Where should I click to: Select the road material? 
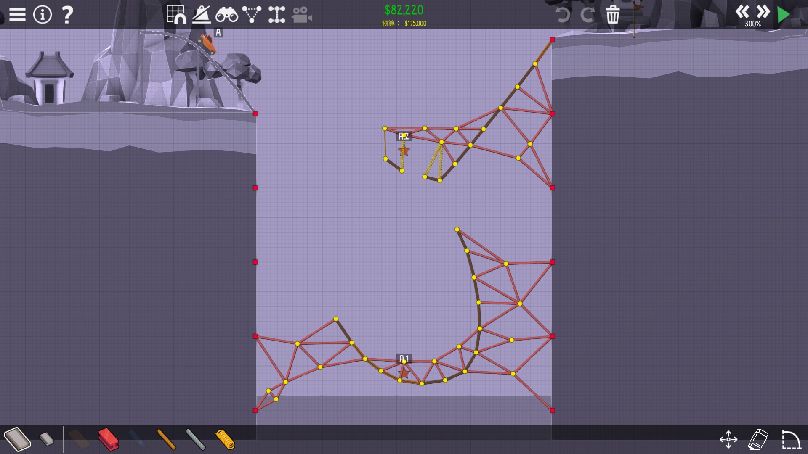[x=17, y=439]
